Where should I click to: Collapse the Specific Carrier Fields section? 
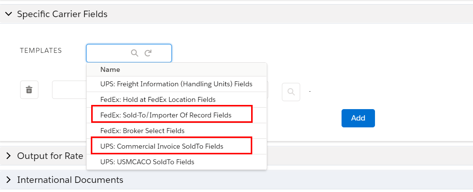[8, 14]
